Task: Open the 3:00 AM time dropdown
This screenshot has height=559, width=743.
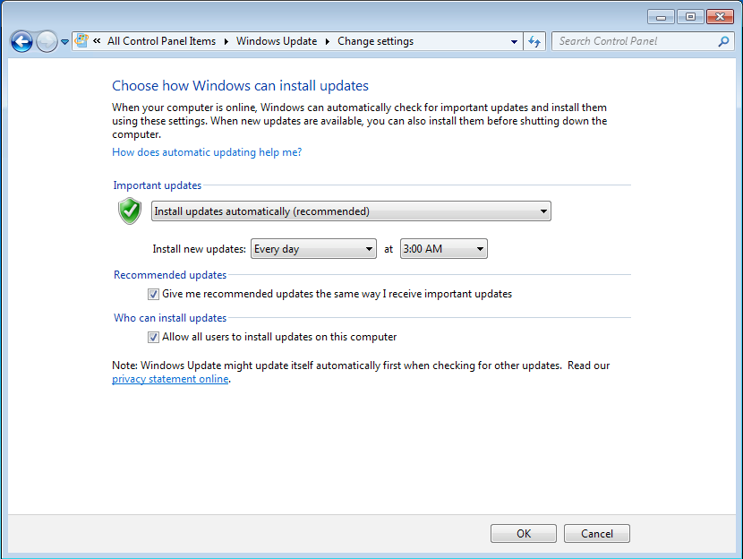Action: coord(443,249)
